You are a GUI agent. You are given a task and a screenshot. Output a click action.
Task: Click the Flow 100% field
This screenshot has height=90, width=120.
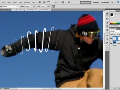(43, 6)
